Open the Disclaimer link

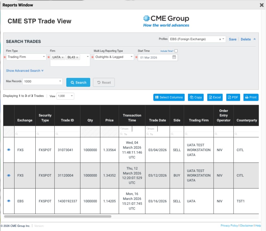(247, 225)
